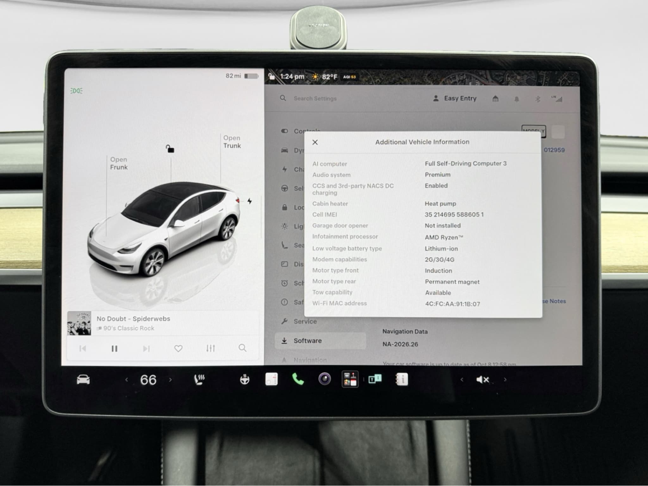The width and height of the screenshot is (648, 486).
Task: Lower volume with left chevron
Action: point(462,379)
